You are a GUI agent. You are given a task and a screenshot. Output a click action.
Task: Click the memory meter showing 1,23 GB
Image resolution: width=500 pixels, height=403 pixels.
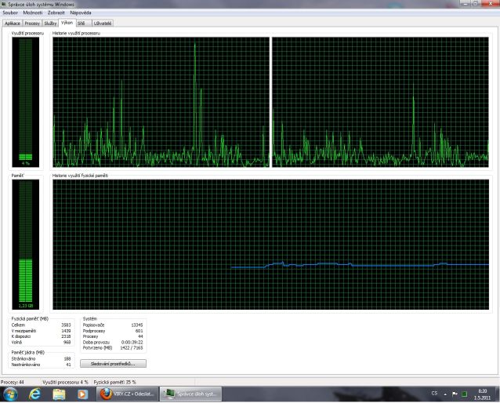pyautogui.click(x=26, y=245)
